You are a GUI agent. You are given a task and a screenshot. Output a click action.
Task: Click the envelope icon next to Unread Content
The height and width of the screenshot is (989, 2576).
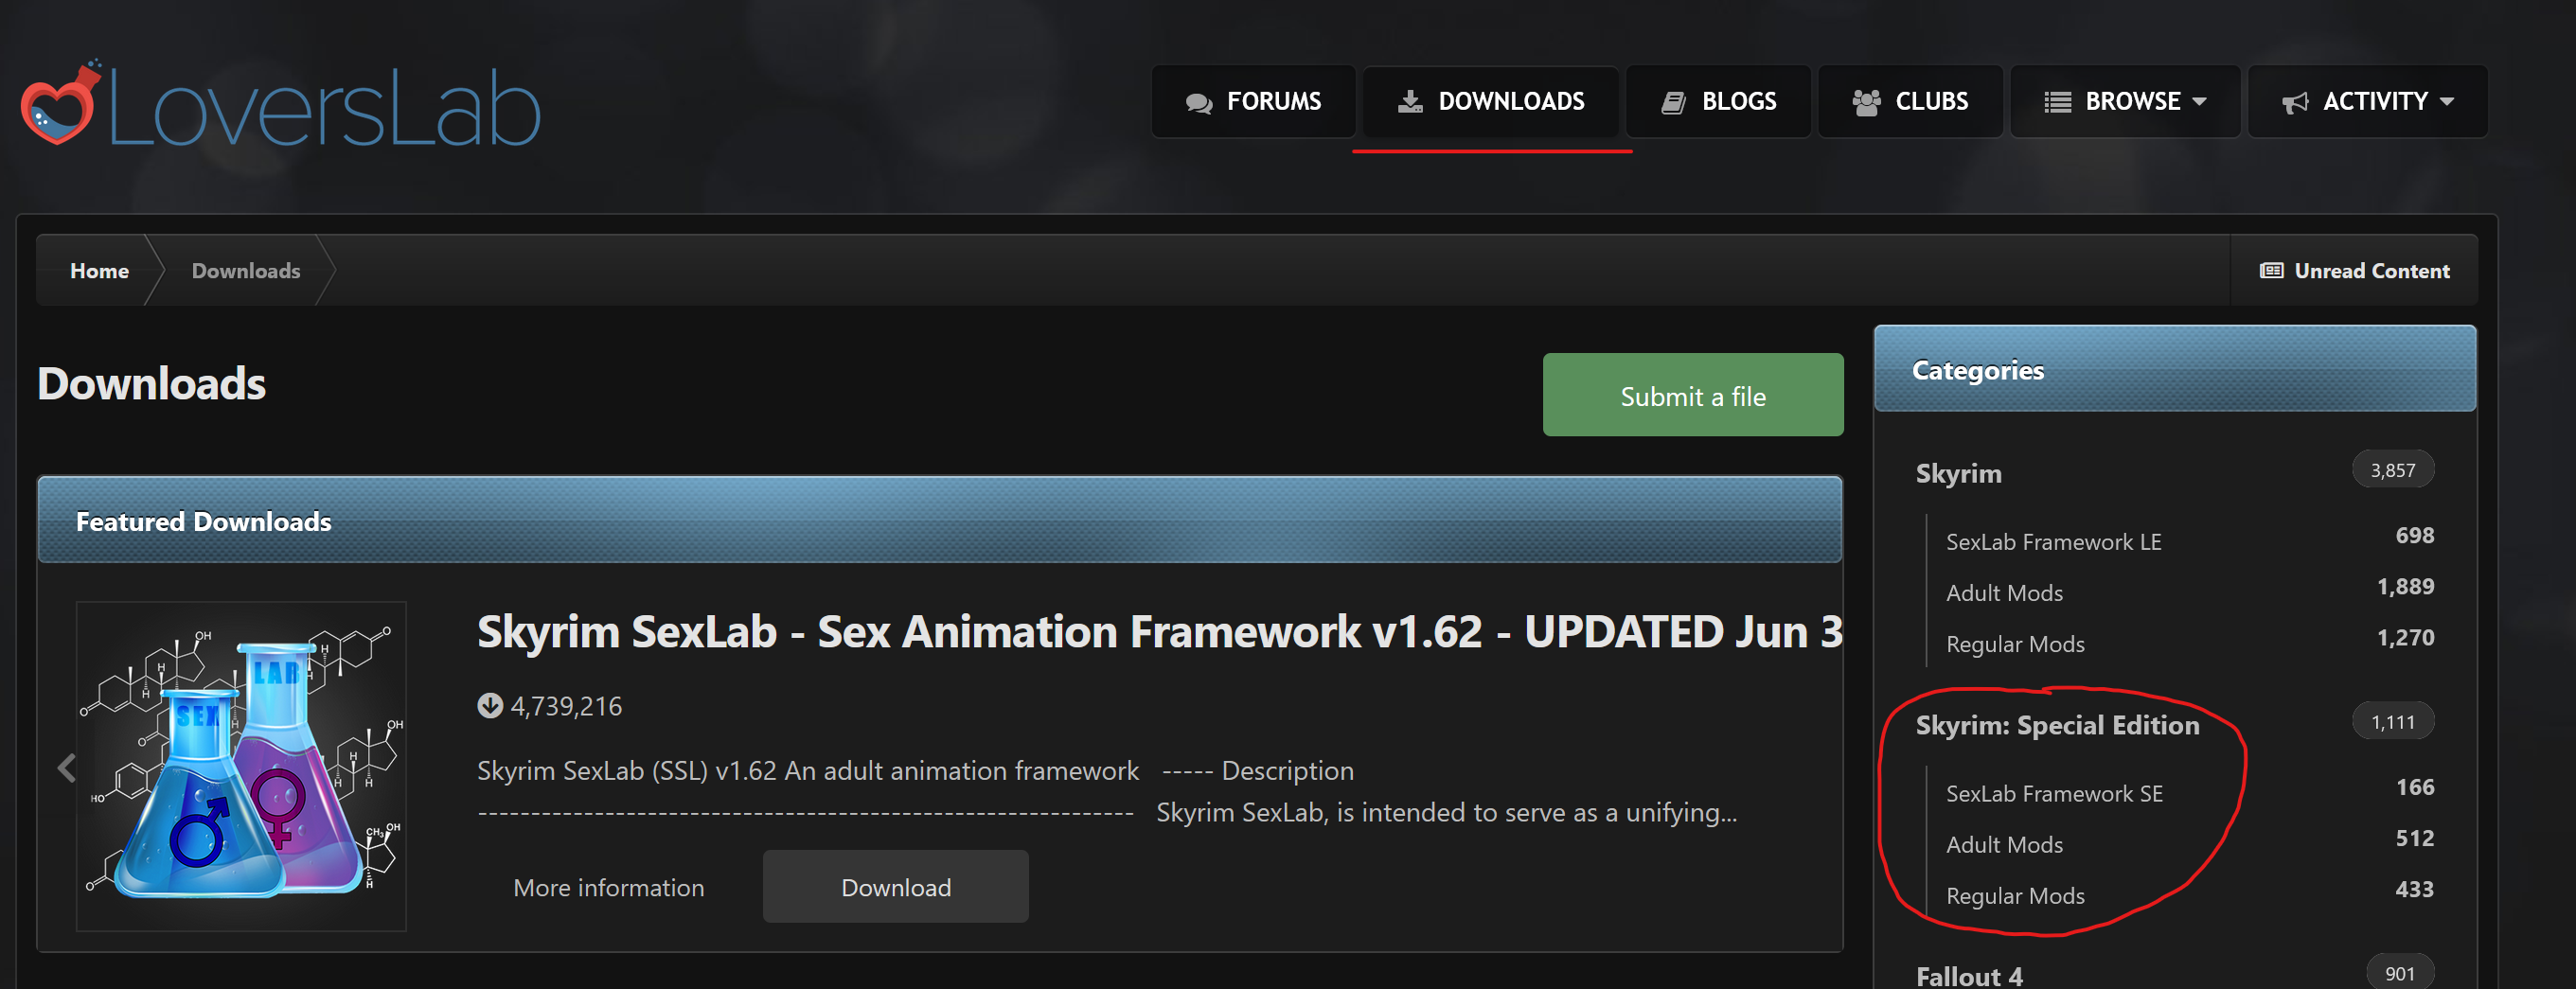[2272, 270]
